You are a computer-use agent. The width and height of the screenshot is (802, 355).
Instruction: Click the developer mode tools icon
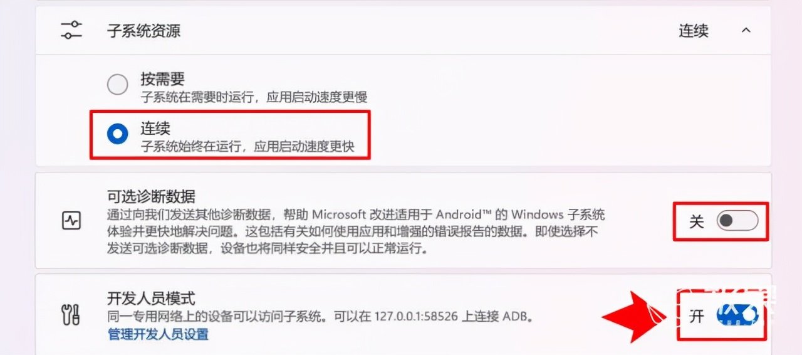[70, 315]
